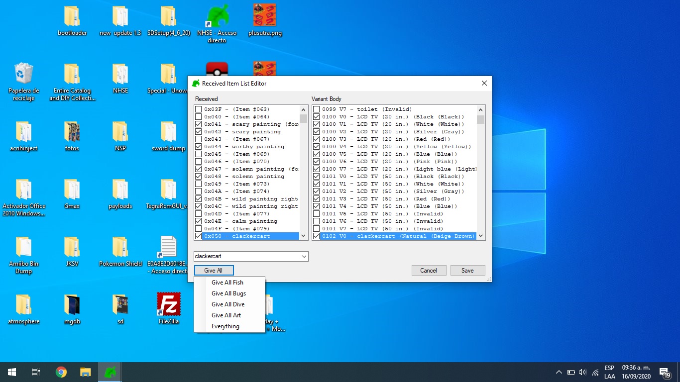Check the 0x04F Item #079 box
This screenshot has width=680, height=382.
tap(199, 229)
